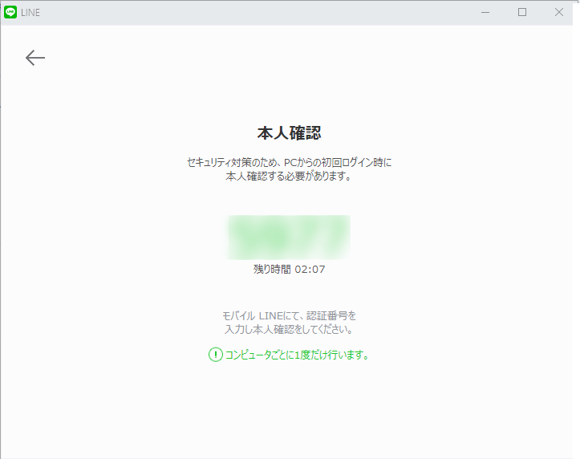This screenshot has height=459, width=580.
Task: Click the line 本人確認する必要があります。
Action: (289, 177)
